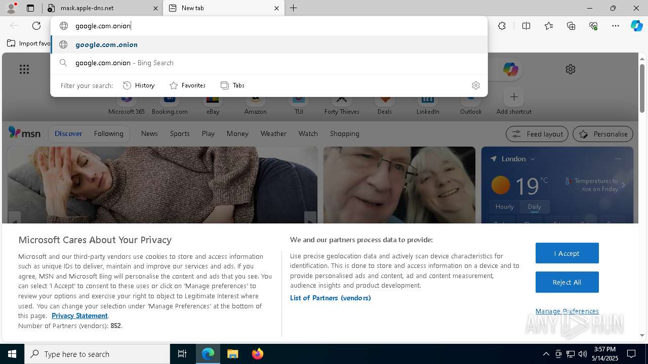Accept cookies with I Accept

pos(567,253)
